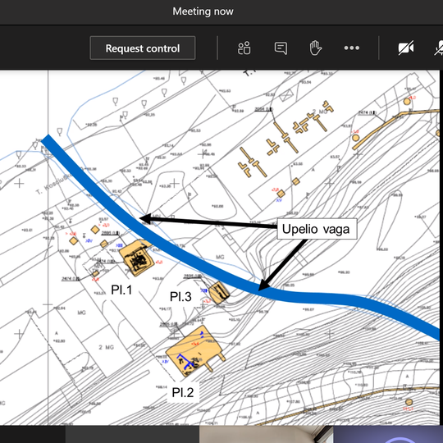
Task: Raise your hand in the meeting
Action: tap(316, 48)
